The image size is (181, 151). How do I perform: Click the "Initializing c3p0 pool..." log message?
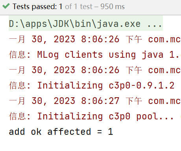[x=105, y=116]
